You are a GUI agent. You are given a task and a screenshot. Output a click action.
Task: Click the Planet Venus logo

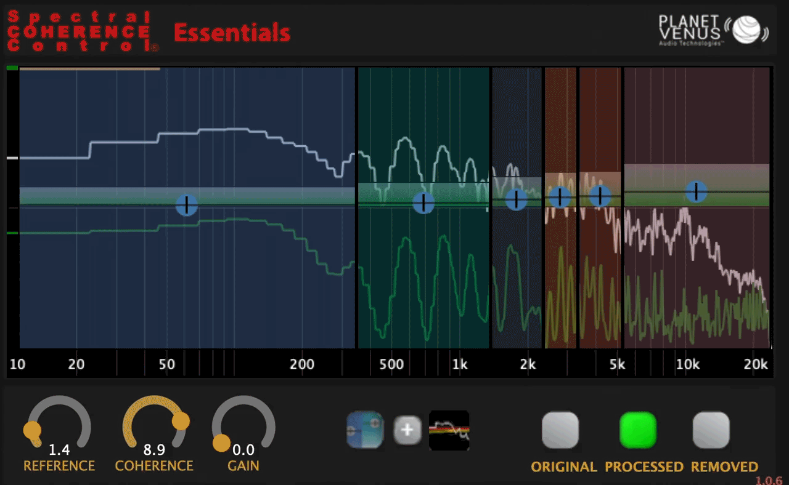point(713,30)
